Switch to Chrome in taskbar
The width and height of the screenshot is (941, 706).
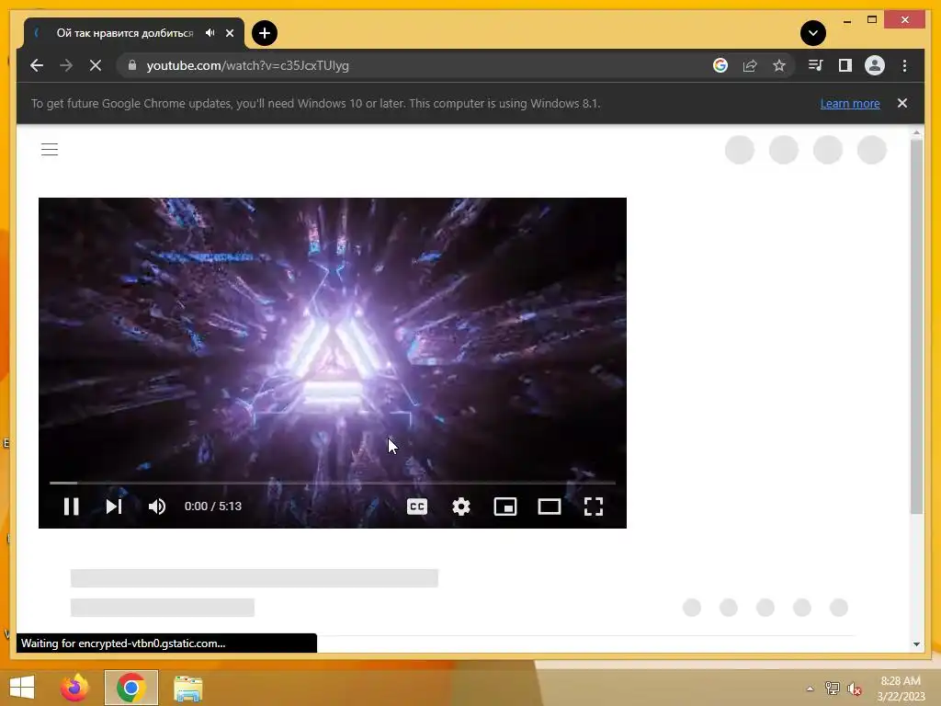[130, 688]
